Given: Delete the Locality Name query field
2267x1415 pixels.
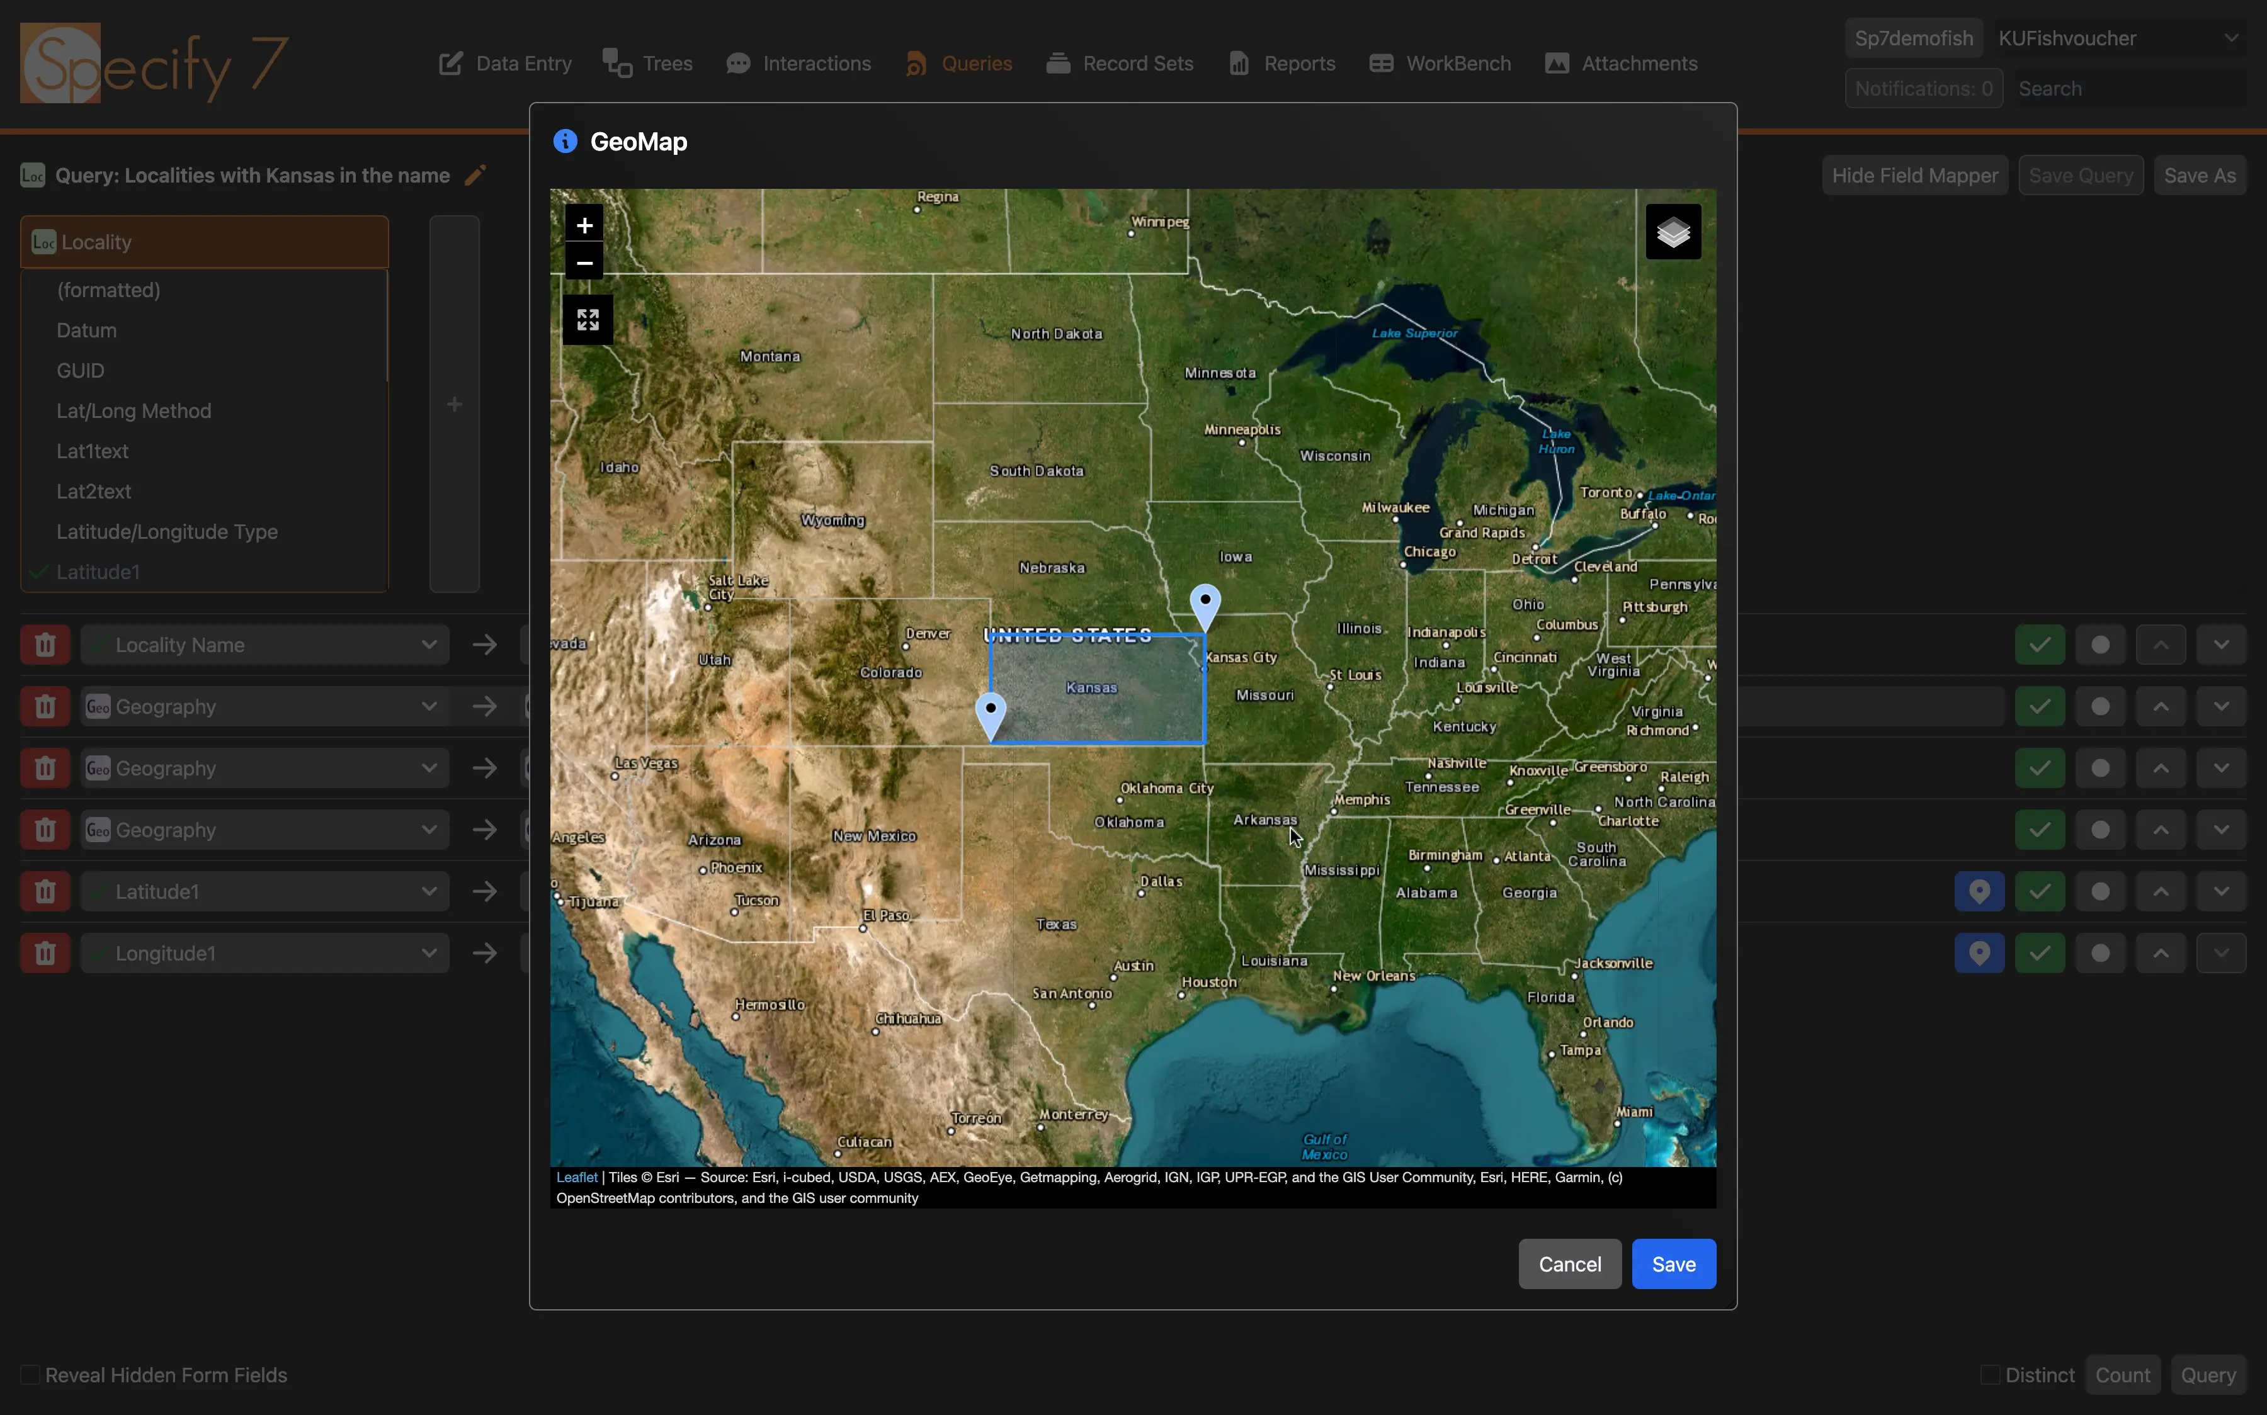Looking at the screenshot, I should tap(45, 645).
